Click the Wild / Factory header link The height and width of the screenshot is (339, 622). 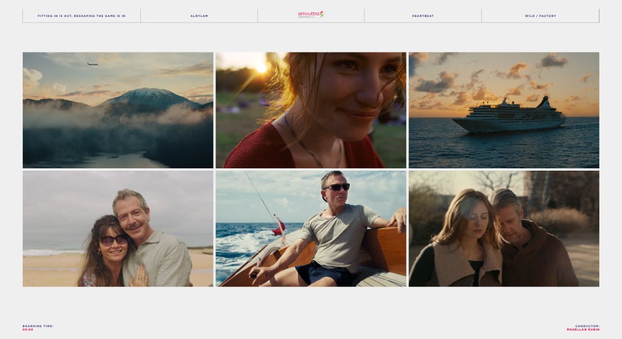click(x=540, y=16)
